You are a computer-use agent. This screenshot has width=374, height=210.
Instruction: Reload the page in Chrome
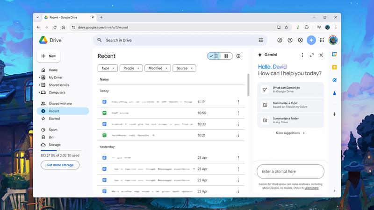tap(55, 28)
